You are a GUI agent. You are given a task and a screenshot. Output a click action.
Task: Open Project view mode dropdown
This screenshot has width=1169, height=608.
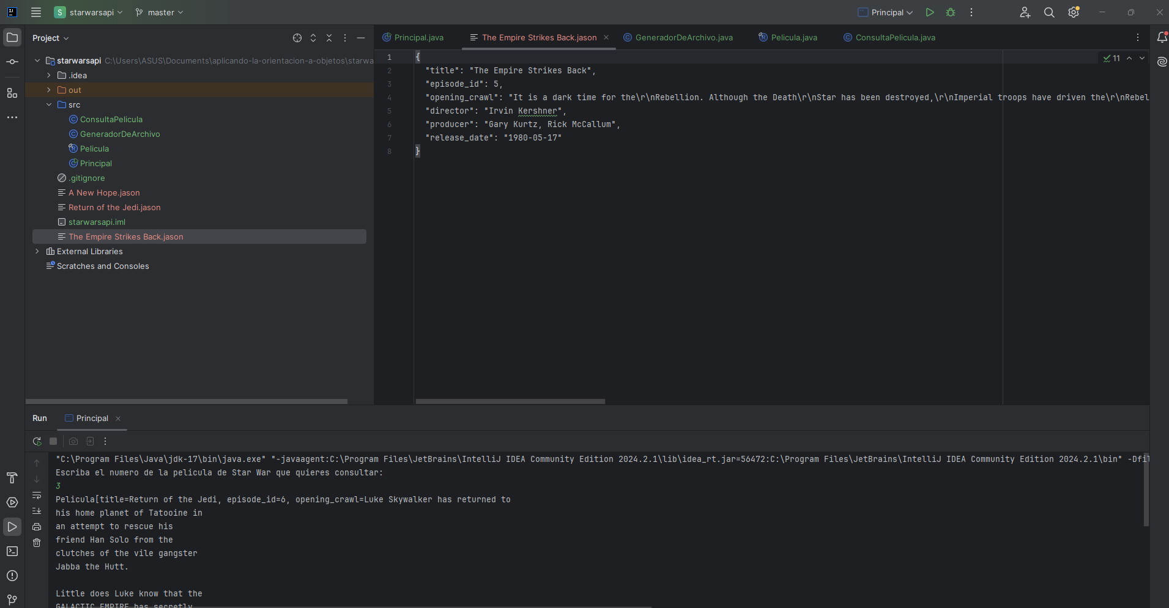[x=51, y=38]
